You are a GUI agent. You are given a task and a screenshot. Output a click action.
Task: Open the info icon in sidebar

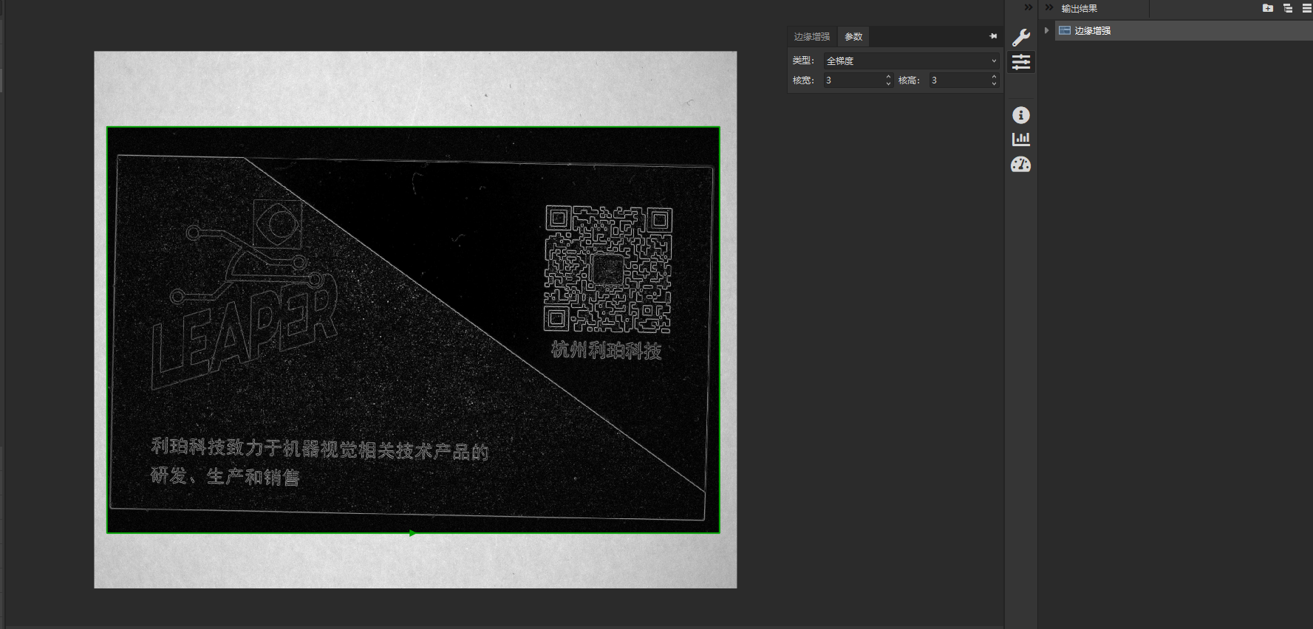tap(1021, 115)
